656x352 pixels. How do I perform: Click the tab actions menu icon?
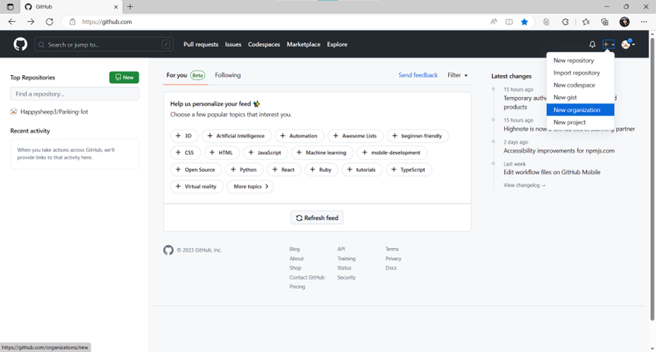[x=10, y=7]
